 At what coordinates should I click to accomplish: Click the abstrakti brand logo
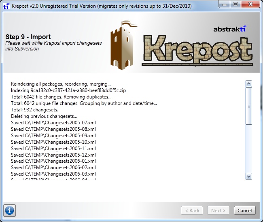[x=230, y=29]
